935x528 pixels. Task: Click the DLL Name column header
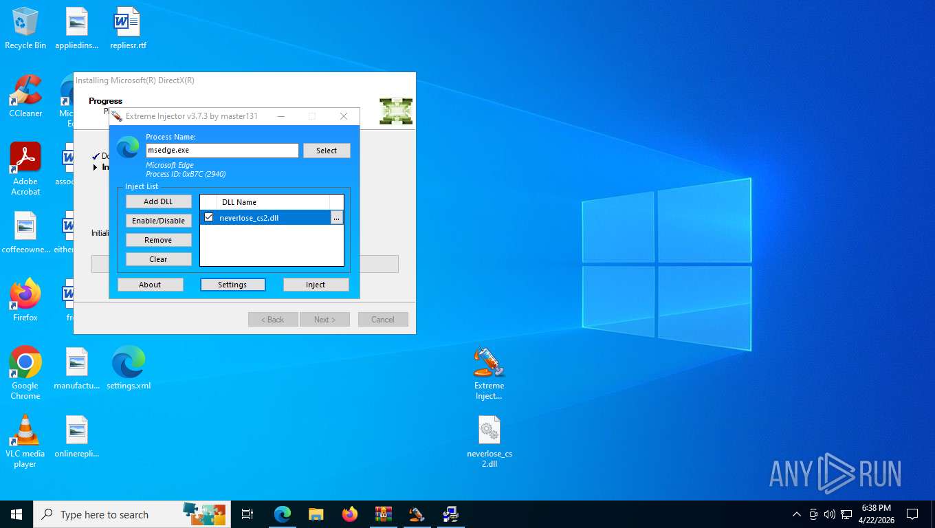(x=273, y=202)
